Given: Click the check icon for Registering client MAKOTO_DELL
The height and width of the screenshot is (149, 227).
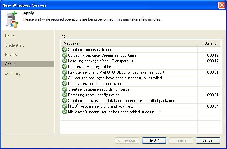Looking at the screenshot, I should 64,72.
